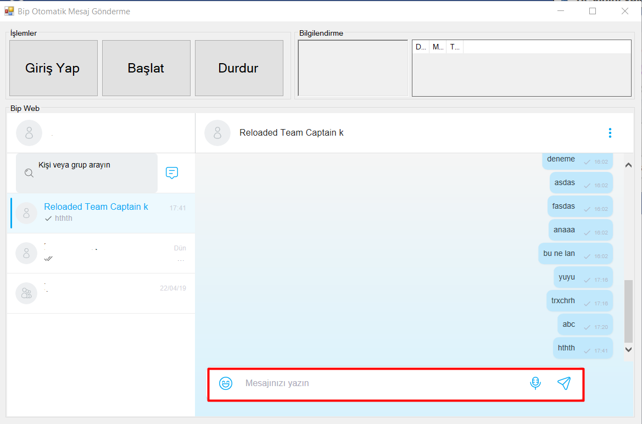Open the three-dot chat options menu
The width and height of the screenshot is (642, 424).
click(x=610, y=133)
